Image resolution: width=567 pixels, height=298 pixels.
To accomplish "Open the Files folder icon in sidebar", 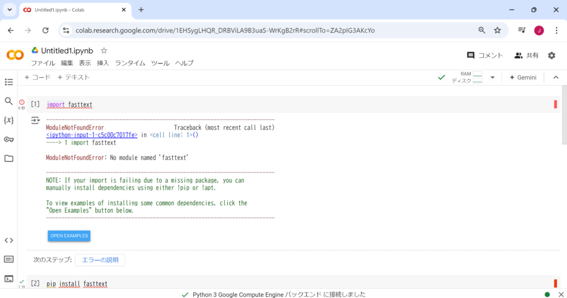I will [x=8, y=159].
